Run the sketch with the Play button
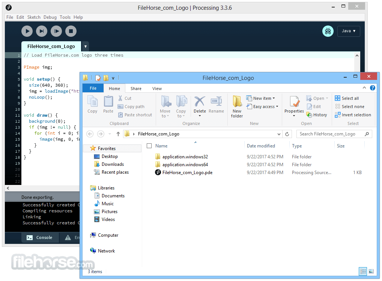Viewport: 382px width, 281px height. pyautogui.click(x=27, y=31)
